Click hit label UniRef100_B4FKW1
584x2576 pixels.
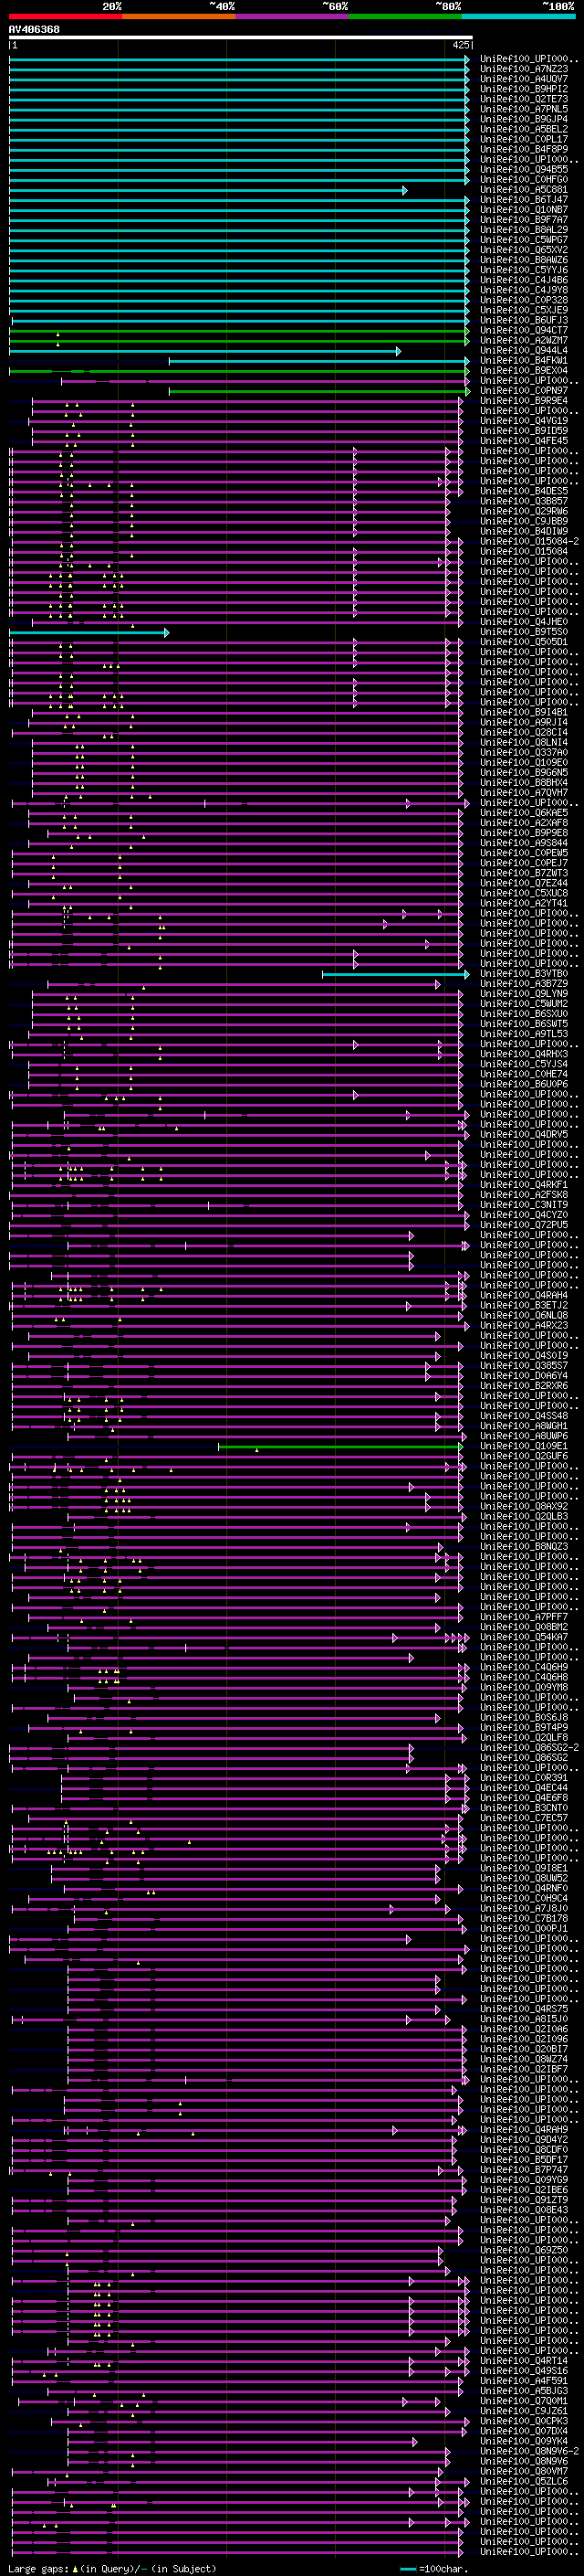(524, 361)
